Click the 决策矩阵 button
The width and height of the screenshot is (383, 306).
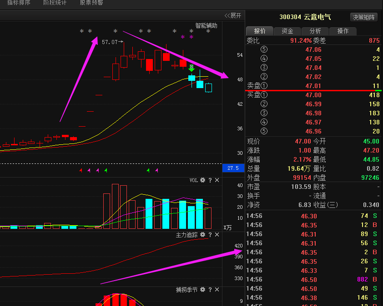coord(364,17)
